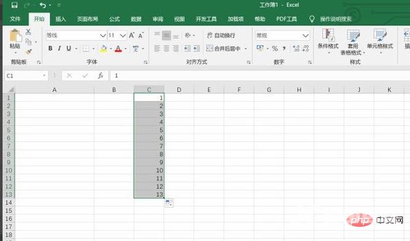Image resolution: width=410 pixels, height=241 pixels.
Task: Copy the selected cells
Action: tap(29, 42)
